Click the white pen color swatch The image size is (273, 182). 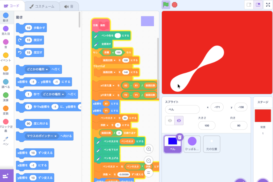point(118,35)
